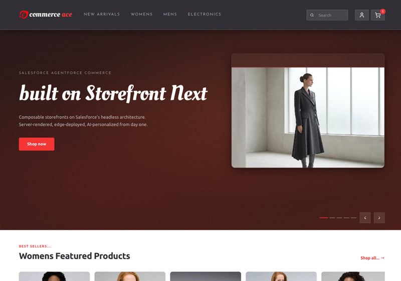Click the 'built on Storefront Next' headline
The image size is (401, 281).
tap(113, 93)
